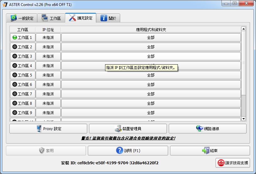This screenshot has height=174, width=256.
Task: Assign IP address for 工作區 1
Action: (x=48, y=38)
